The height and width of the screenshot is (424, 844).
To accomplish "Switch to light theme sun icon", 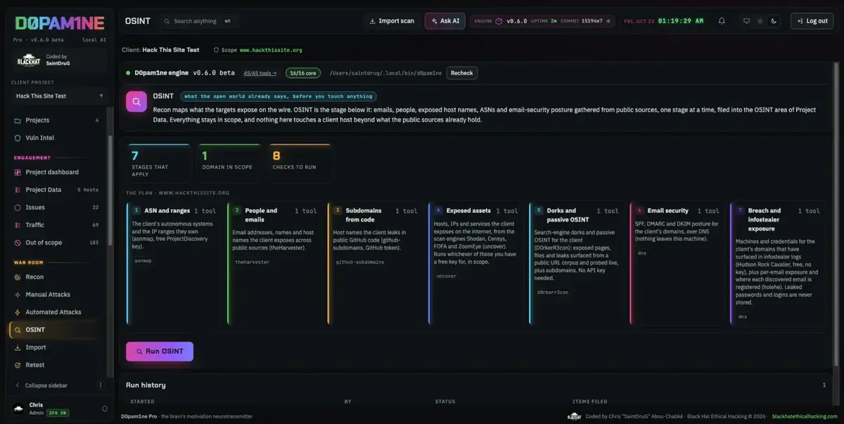I will [x=760, y=21].
